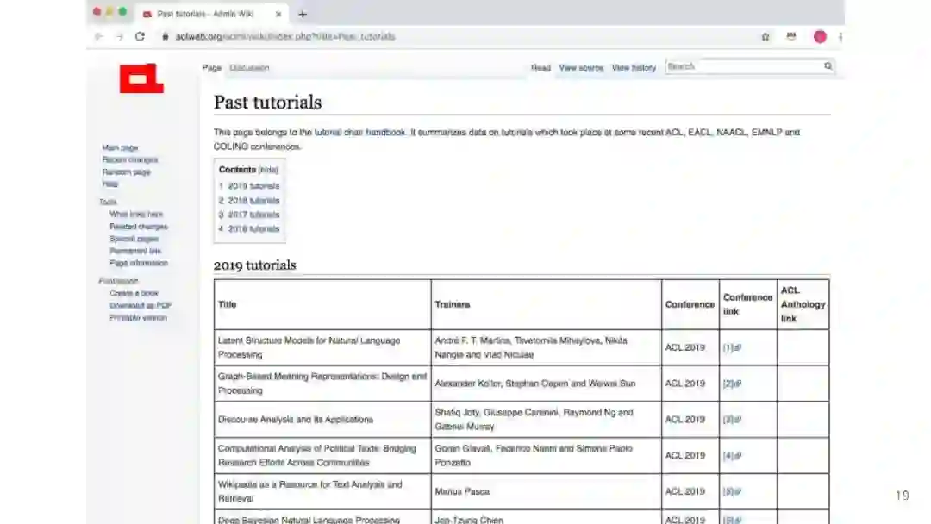The height and width of the screenshot is (524, 931).
Task: Click the Conference column header
Action: [690, 304]
